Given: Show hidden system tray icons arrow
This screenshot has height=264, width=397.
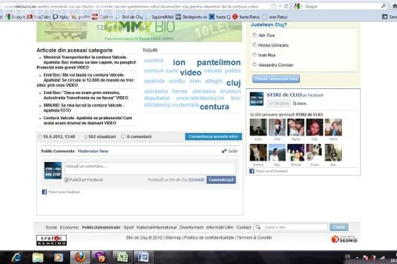Looking at the screenshot, I should pos(357,258).
